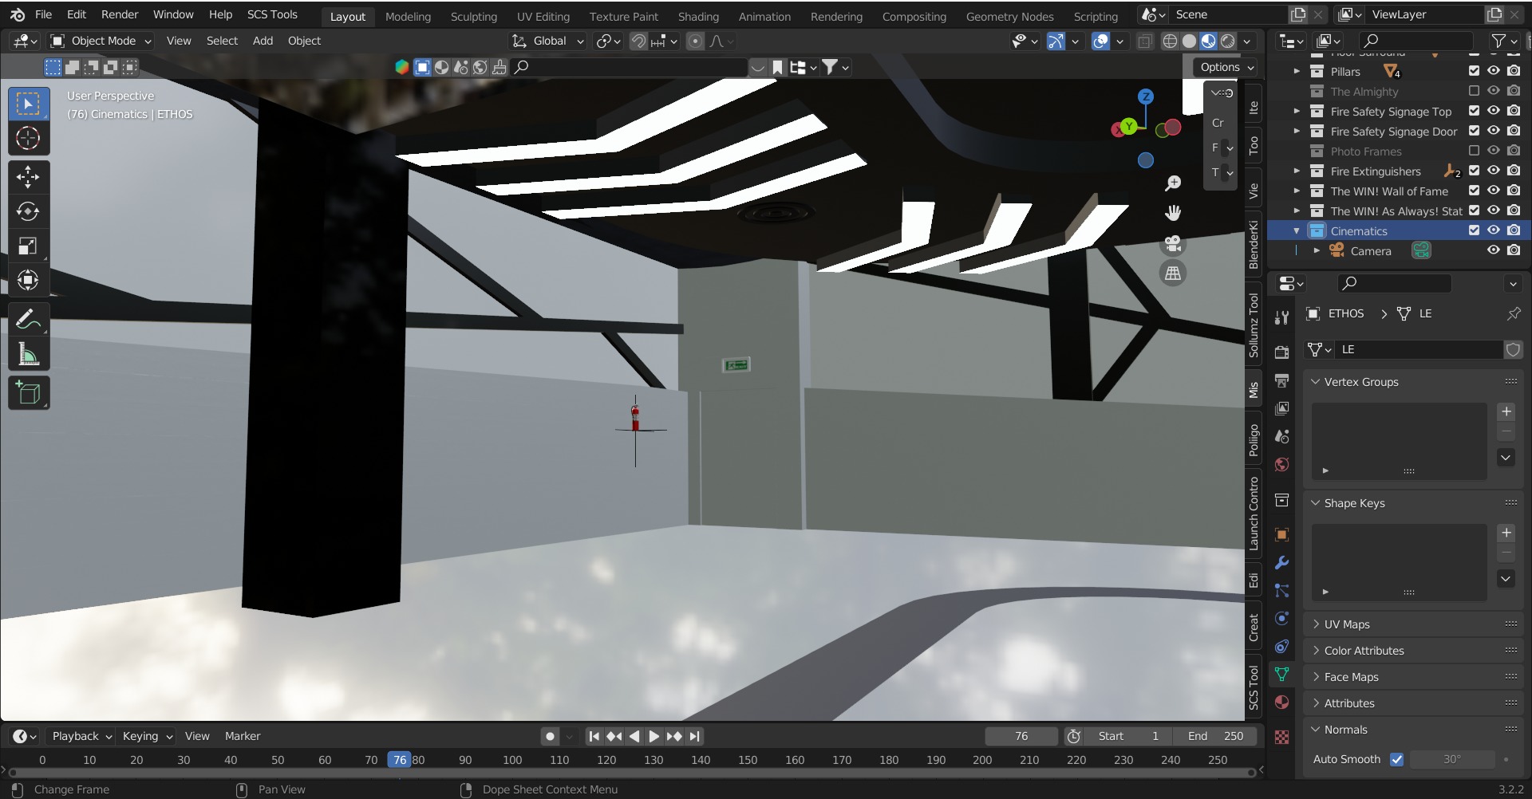Viewport: 1532px width, 799px height.
Task: Select the Annotate tool
Action: [29, 319]
